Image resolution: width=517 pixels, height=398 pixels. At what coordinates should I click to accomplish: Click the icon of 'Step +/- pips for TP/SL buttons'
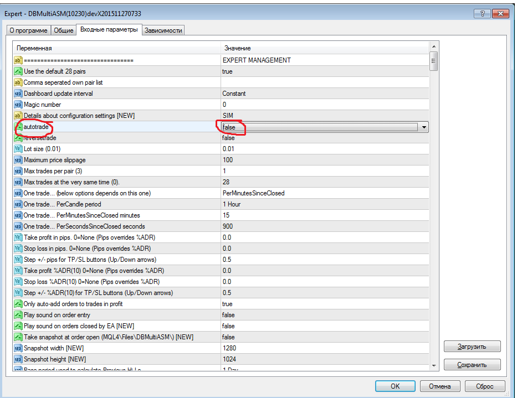point(18,260)
